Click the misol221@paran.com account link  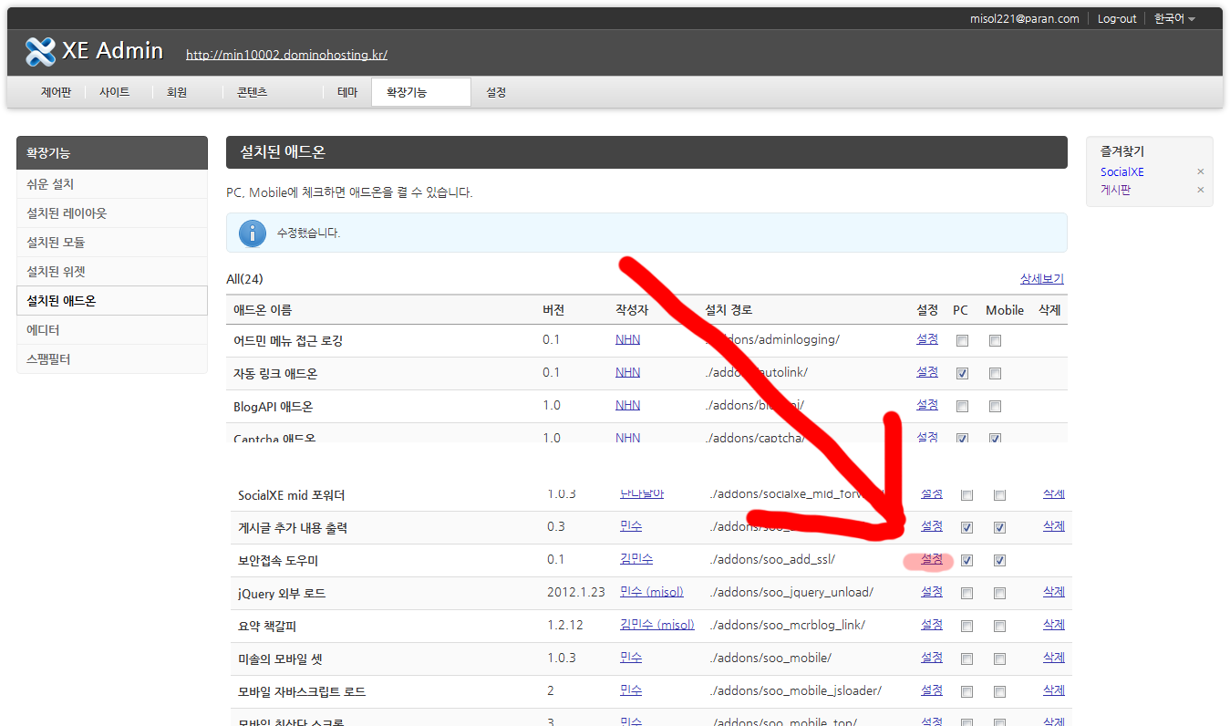1024,18
